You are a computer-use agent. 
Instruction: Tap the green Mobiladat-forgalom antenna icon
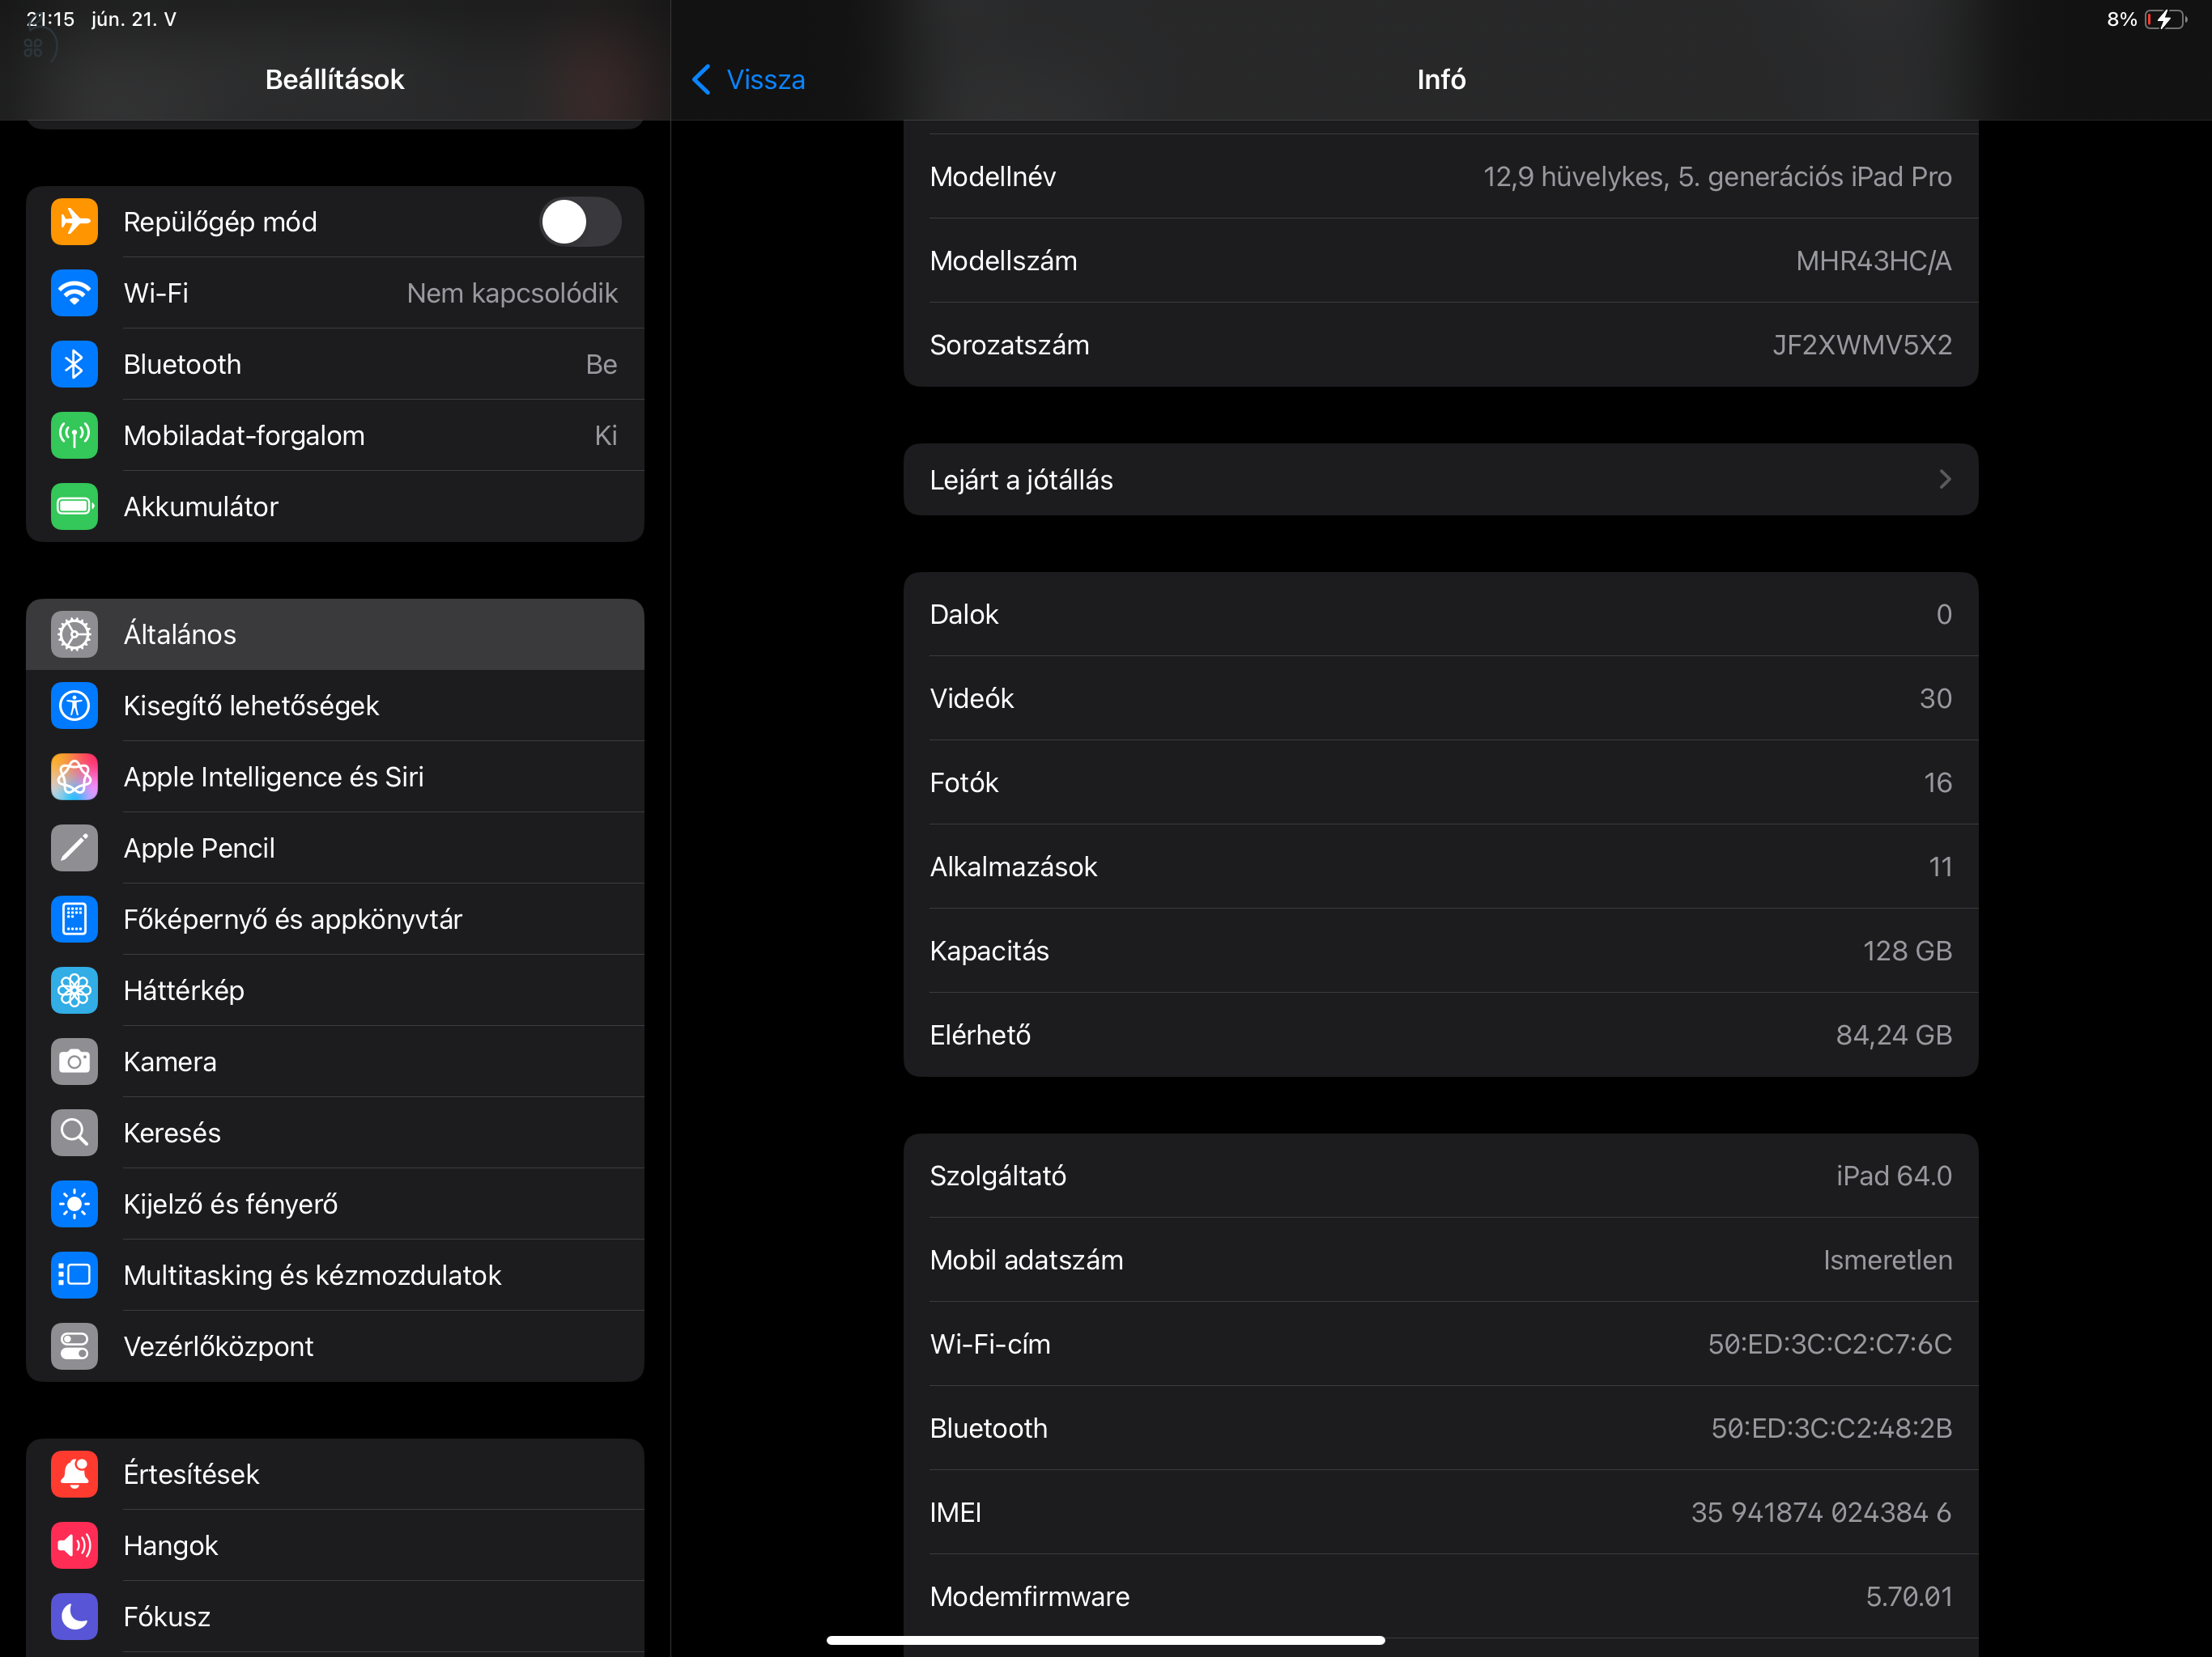pos(74,436)
